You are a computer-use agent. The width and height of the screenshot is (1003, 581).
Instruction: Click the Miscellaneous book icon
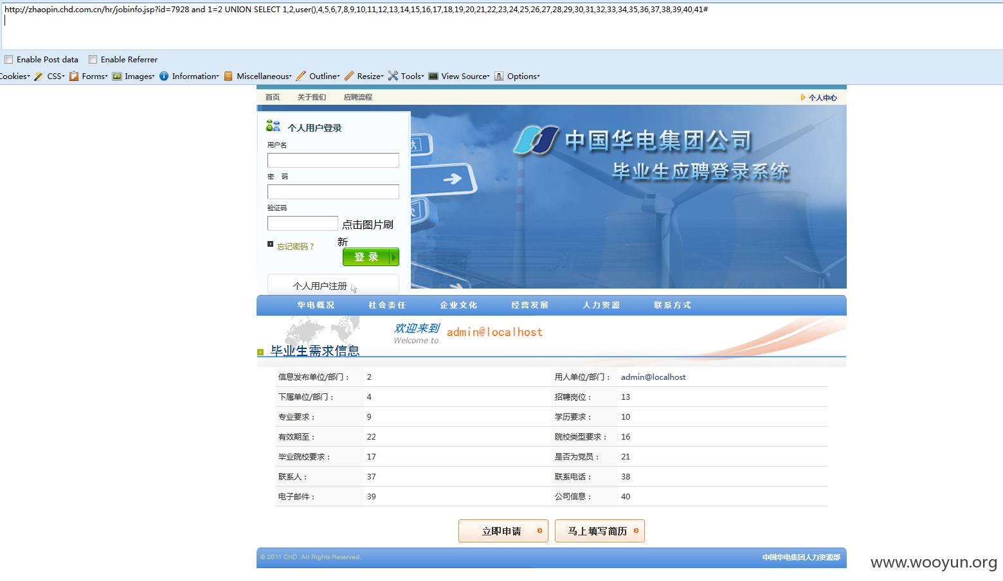(x=228, y=76)
